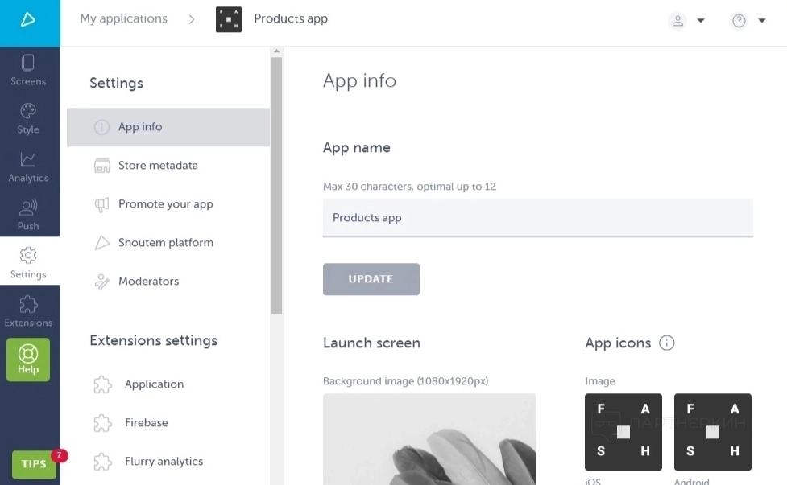Click the Products app thumbnail icon in header
The image size is (787, 485).
229,19
